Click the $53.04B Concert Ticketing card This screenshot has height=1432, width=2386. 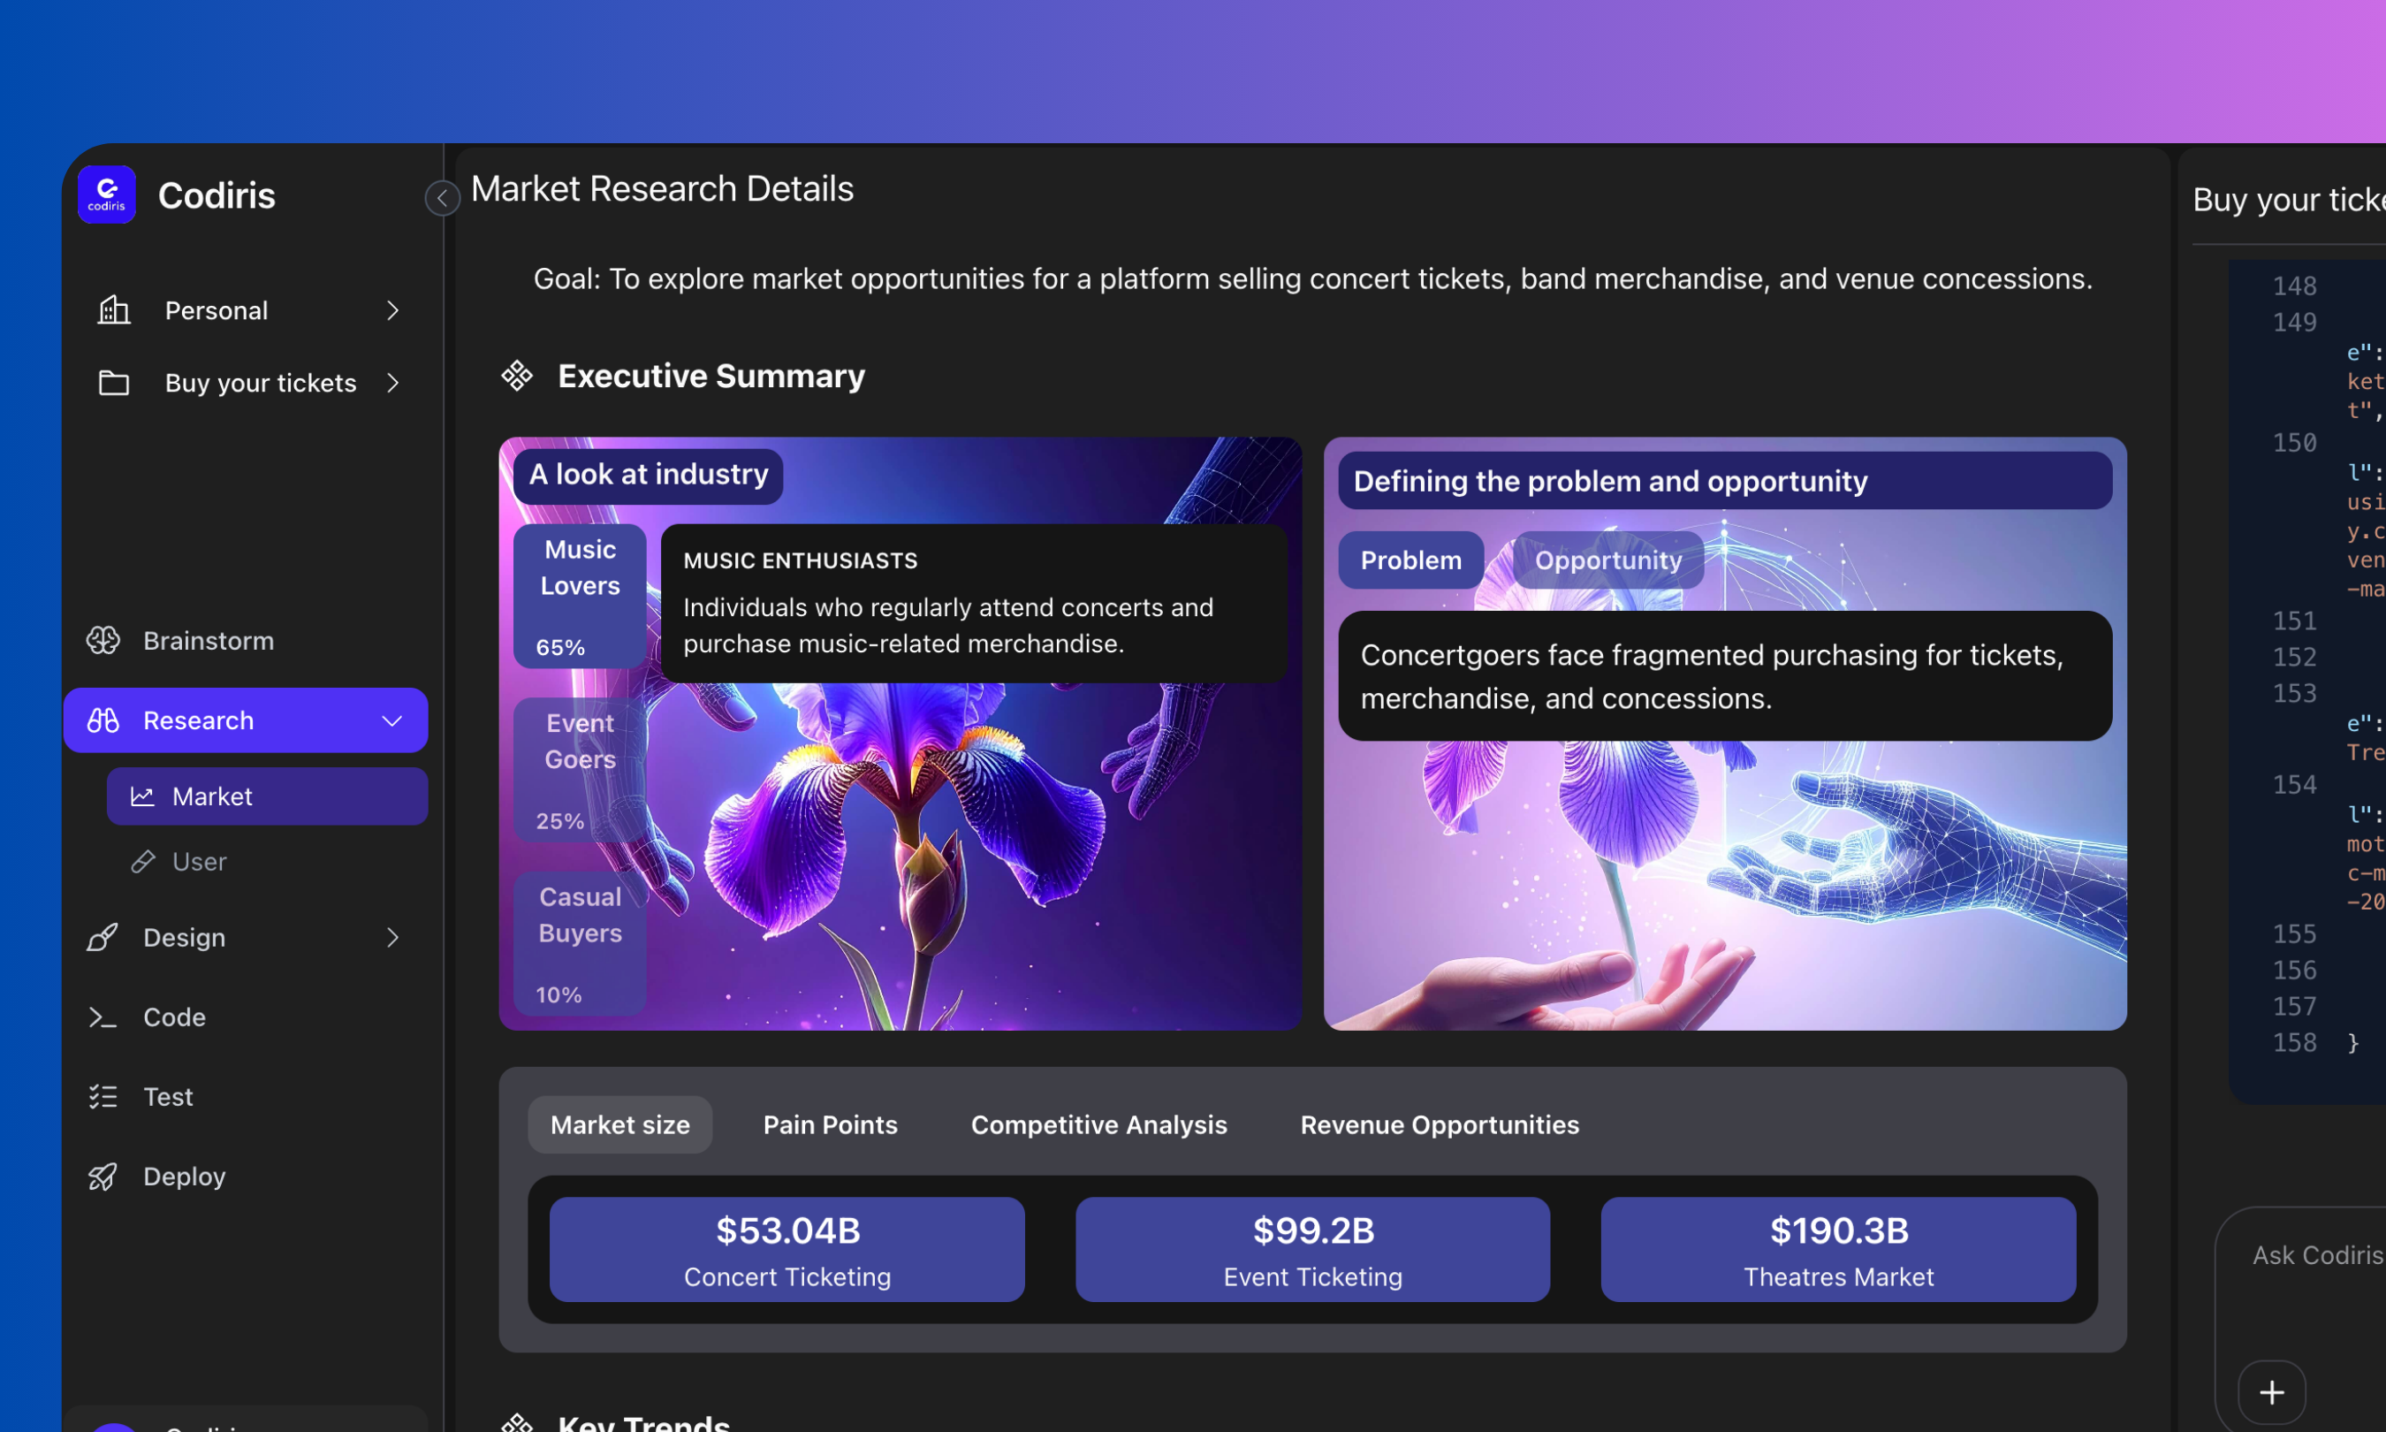click(787, 1250)
